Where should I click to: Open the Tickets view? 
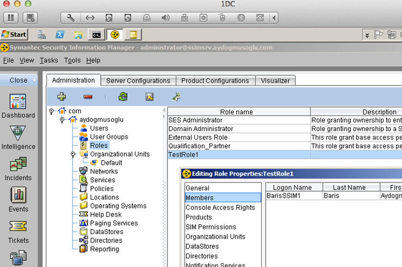tap(18, 232)
